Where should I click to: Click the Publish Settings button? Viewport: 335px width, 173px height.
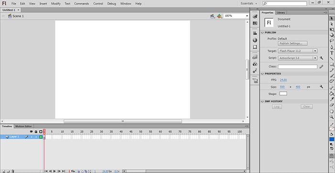click(292, 43)
